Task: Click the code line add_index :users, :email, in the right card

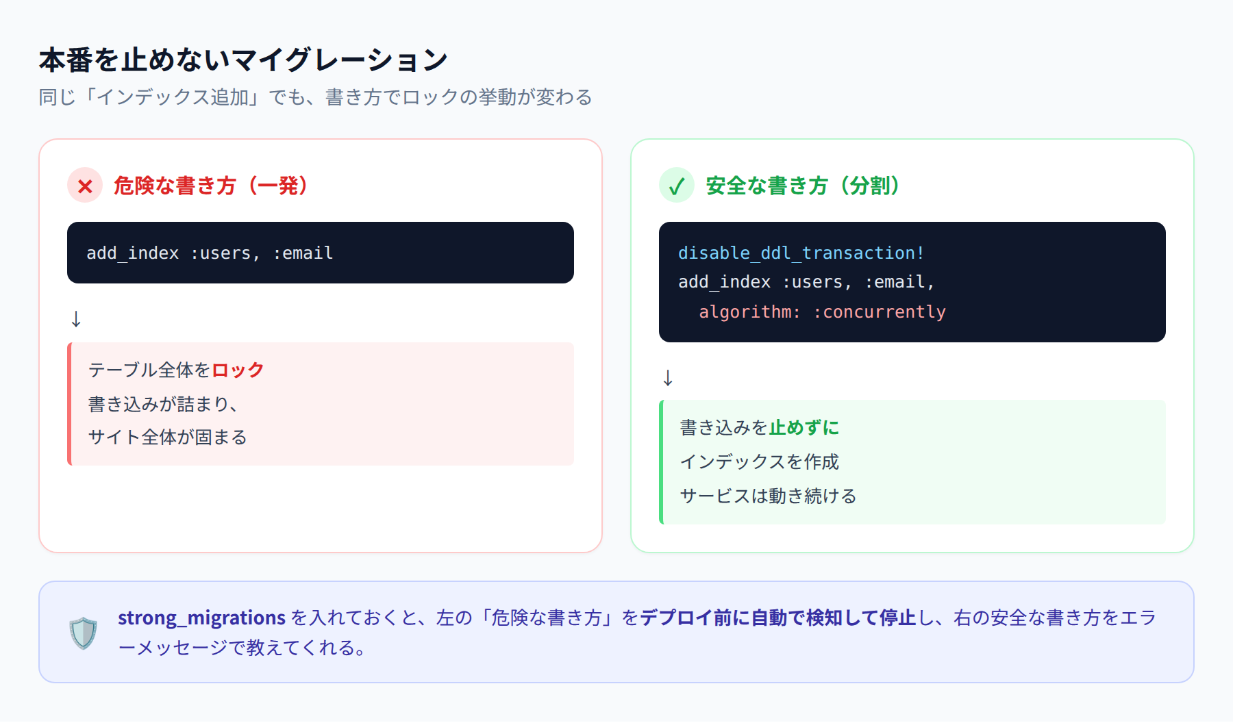Action: pyautogui.click(x=806, y=282)
